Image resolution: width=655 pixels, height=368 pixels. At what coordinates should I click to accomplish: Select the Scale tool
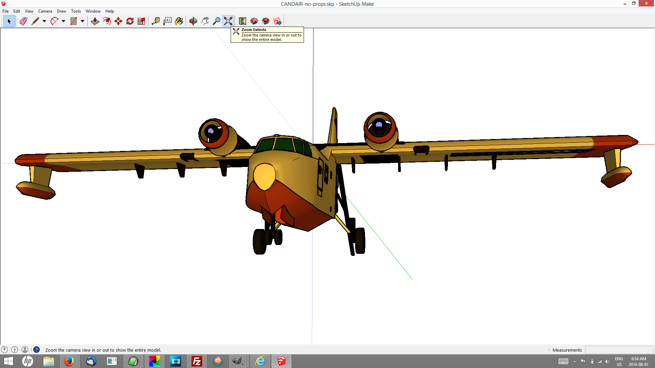click(x=142, y=21)
